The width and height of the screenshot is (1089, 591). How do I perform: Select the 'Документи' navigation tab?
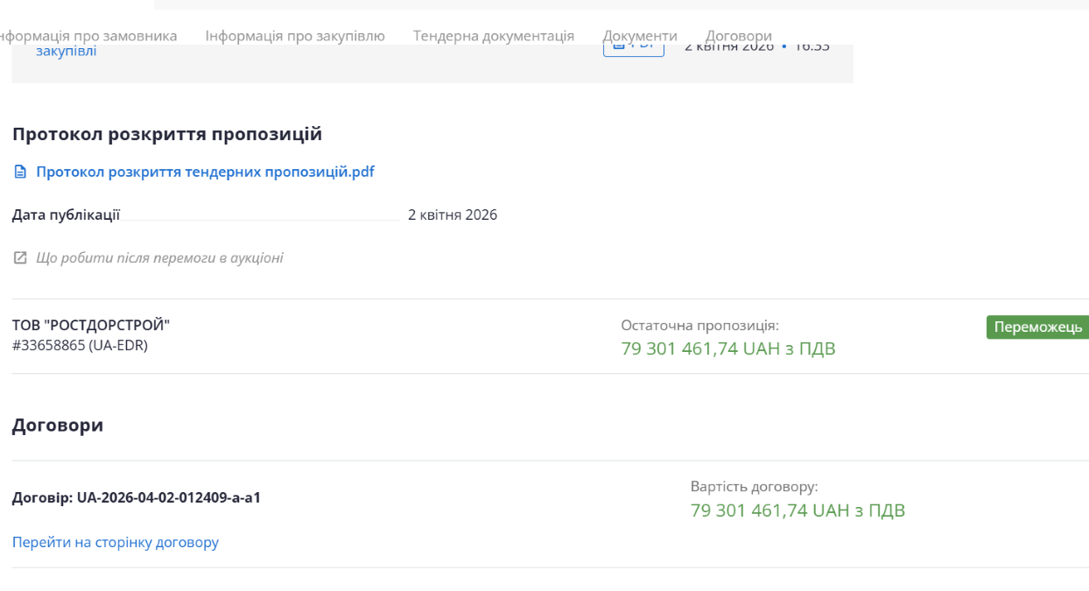click(x=640, y=36)
